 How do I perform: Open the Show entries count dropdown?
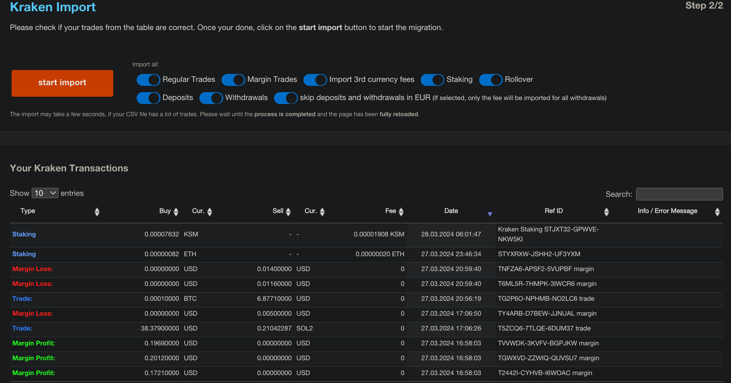[x=45, y=193]
